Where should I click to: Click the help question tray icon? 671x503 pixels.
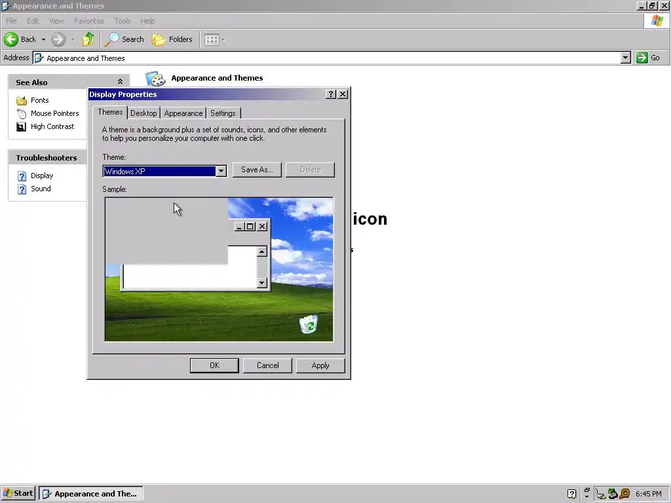(571, 494)
